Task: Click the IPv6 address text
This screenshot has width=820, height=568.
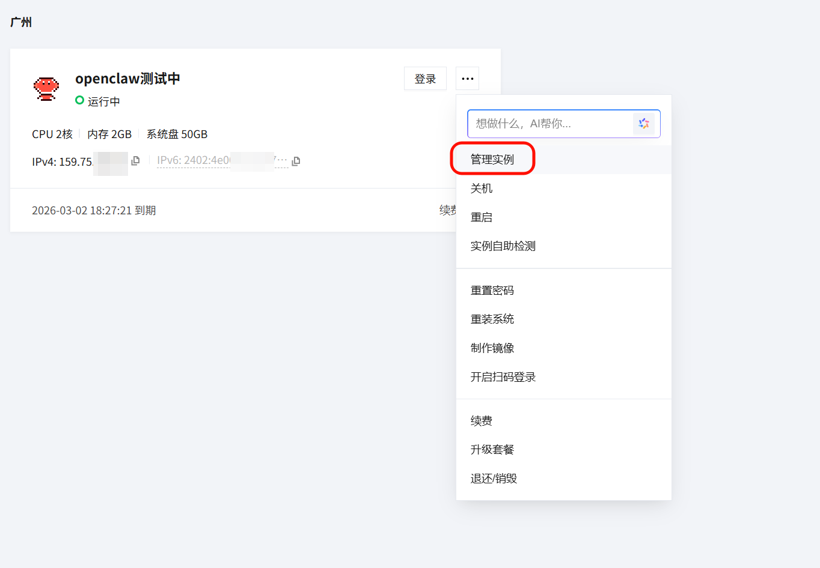Action: click(x=222, y=160)
